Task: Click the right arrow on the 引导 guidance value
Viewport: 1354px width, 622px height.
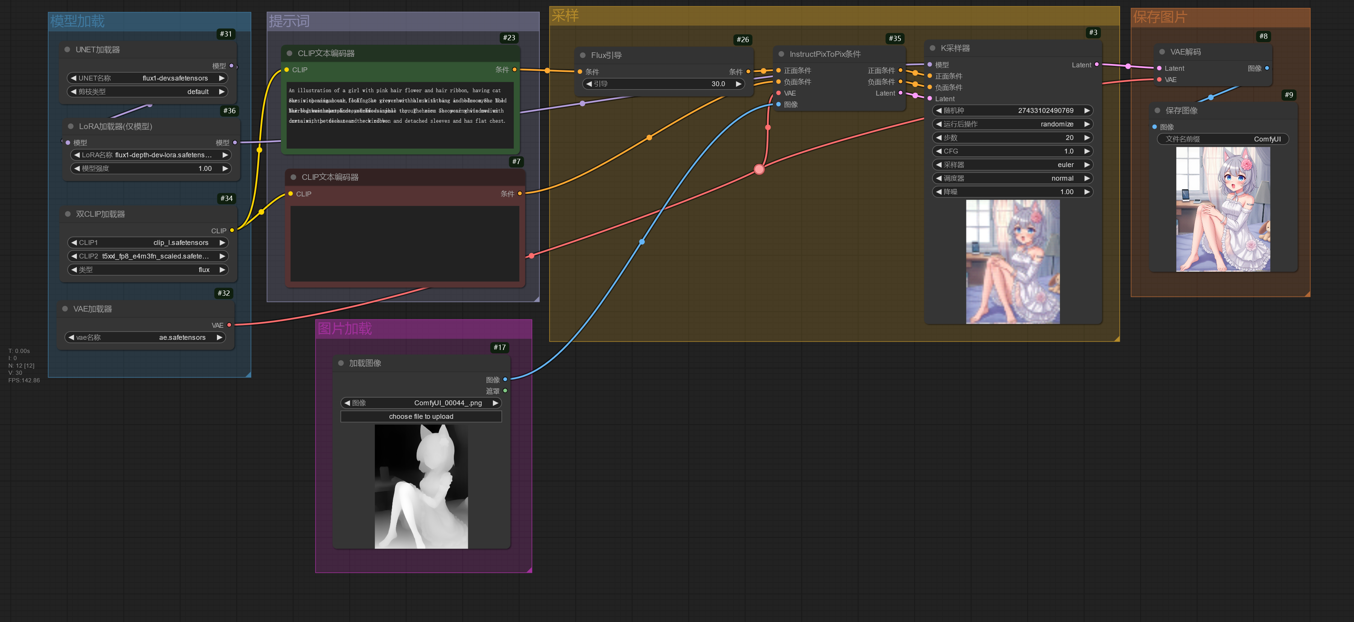Action: coord(738,84)
